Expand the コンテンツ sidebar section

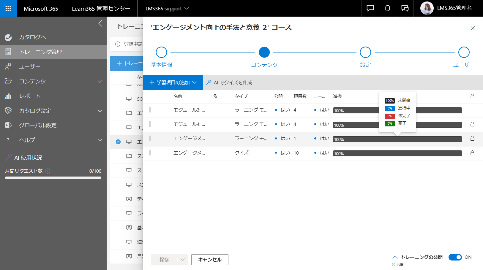pyautogui.click(x=100, y=81)
